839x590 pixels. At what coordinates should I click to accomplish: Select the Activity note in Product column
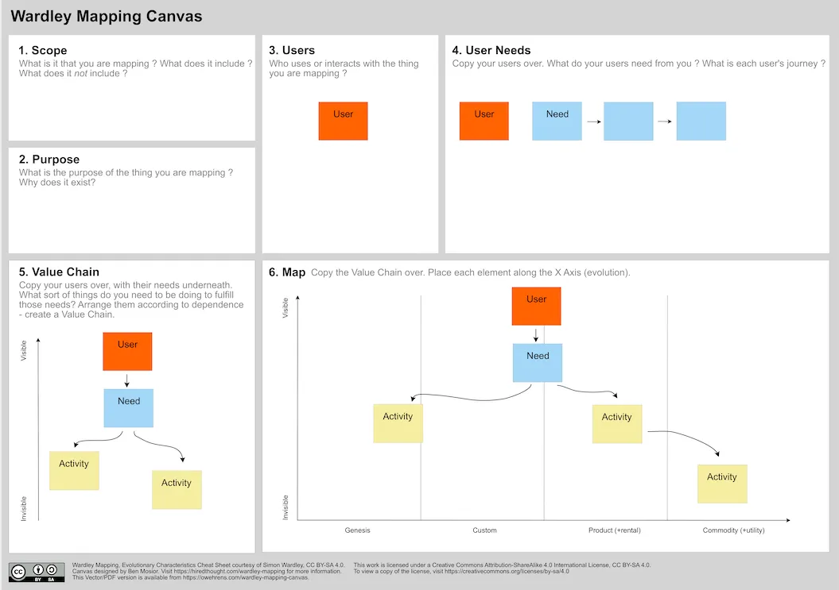pos(617,424)
